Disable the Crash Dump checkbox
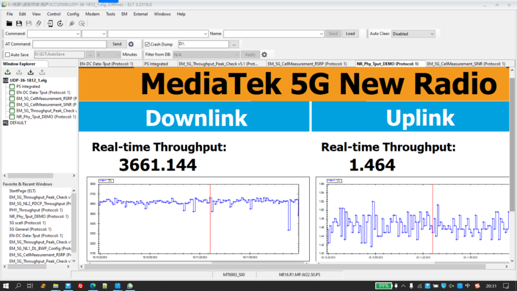 [x=147, y=44]
